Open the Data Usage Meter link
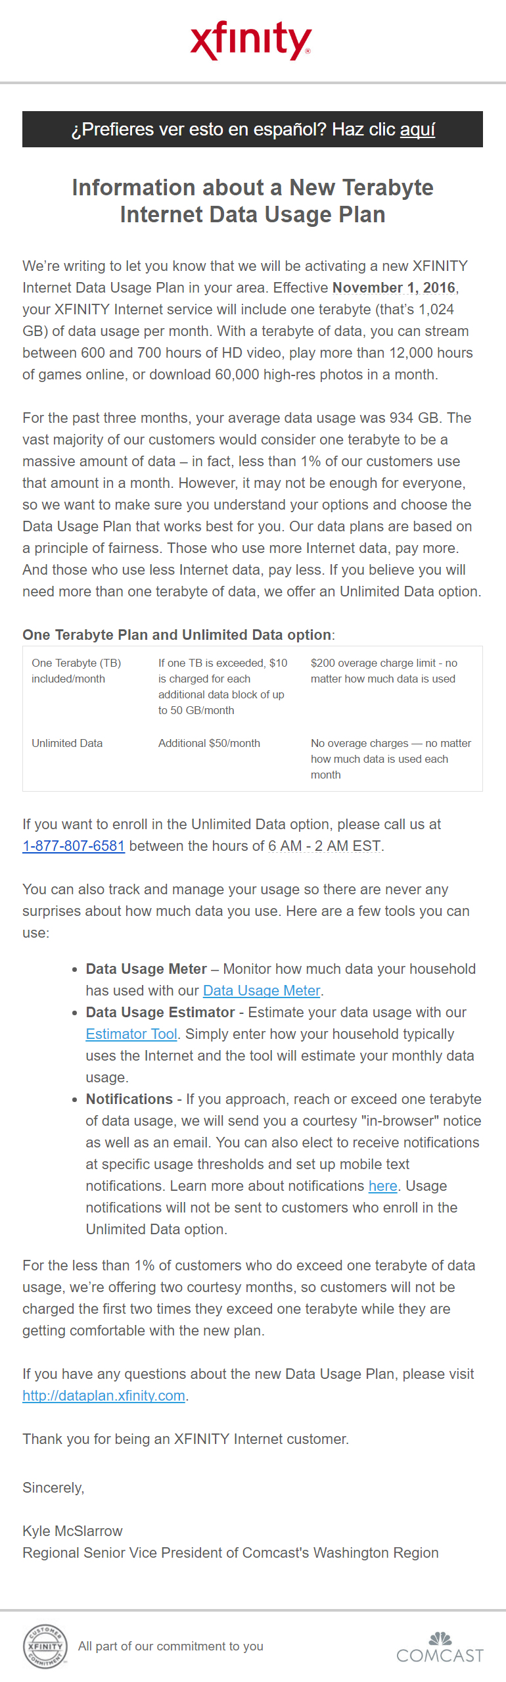The height and width of the screenshot is (1682, 506). [262, 990]
